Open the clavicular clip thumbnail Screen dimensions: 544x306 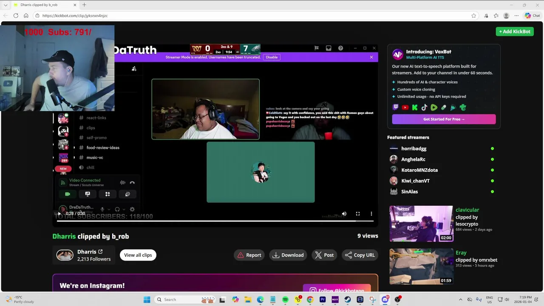coord(421,224)
